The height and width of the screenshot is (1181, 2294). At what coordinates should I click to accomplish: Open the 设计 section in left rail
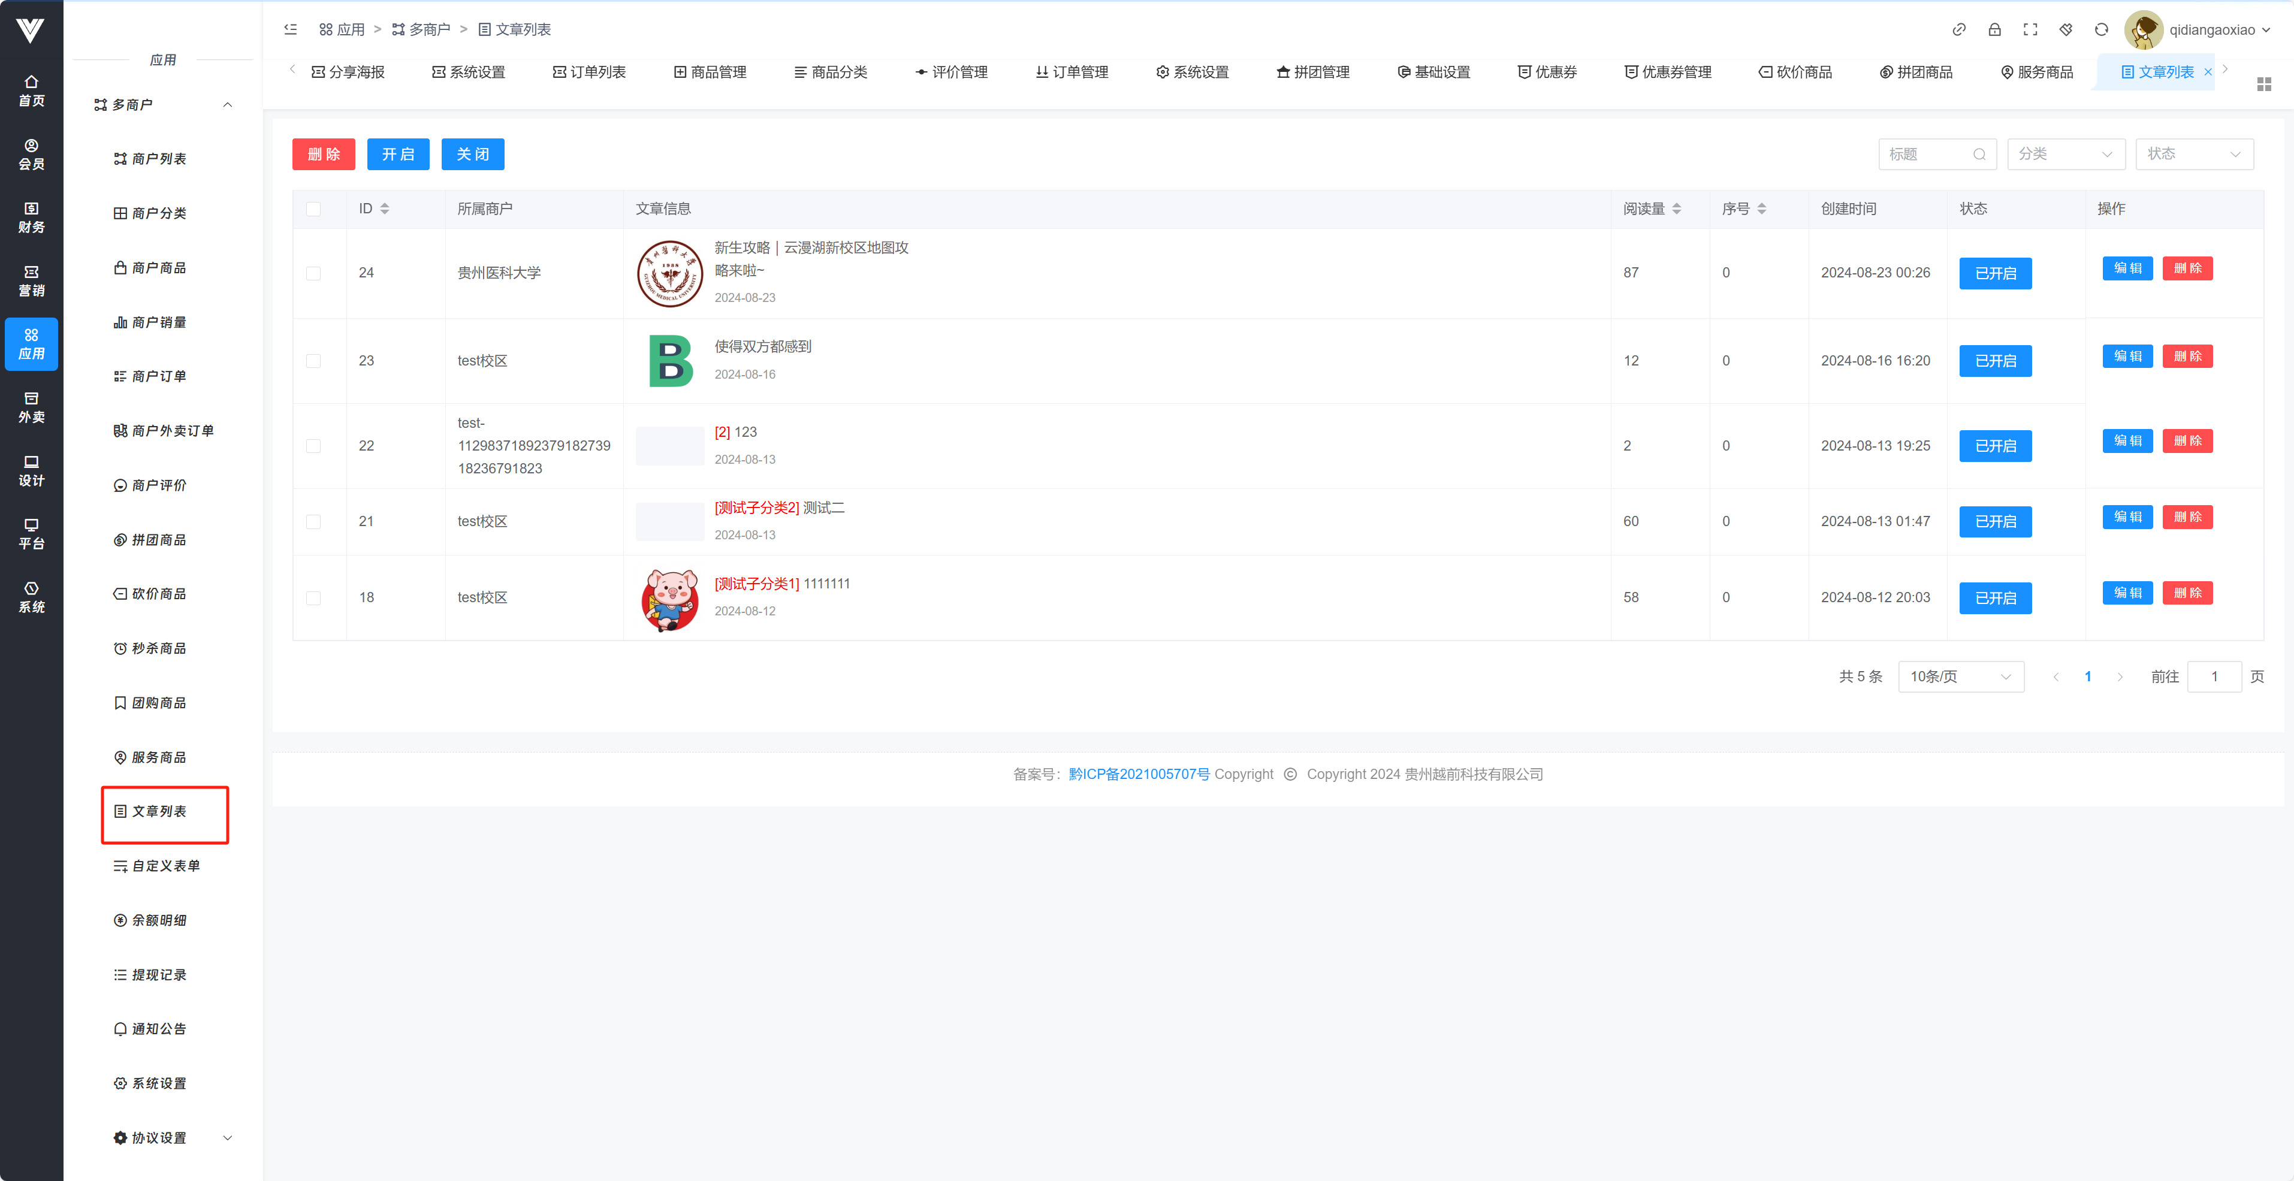[31, 470]
